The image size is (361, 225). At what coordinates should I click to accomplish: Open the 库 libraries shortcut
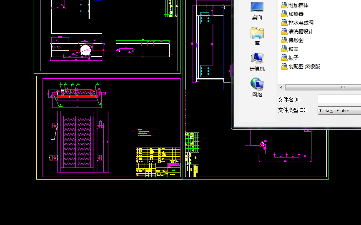pyautogui.click(x=257, y=37)
